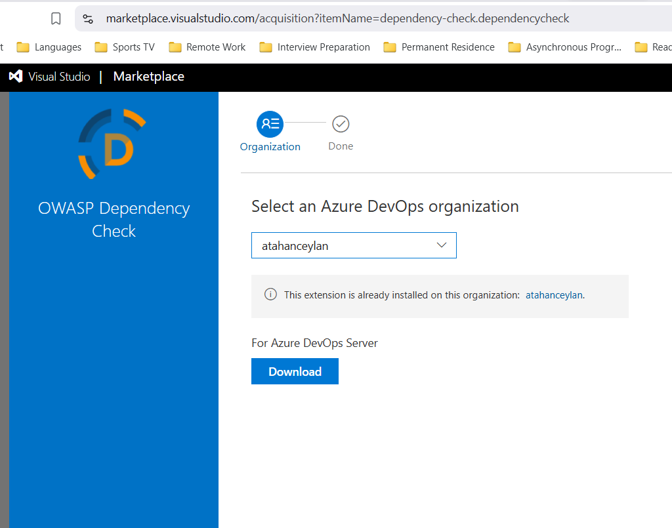Click the browser bookmark icon
This screenshot has height=528, width=672.
coord(56,18)
